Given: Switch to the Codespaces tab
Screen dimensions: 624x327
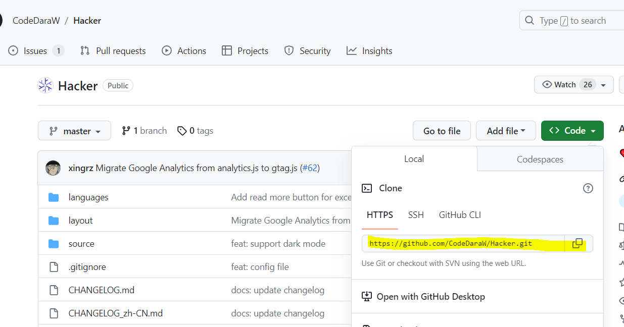Looking at the screenshot, I should (x=540, y=159).
